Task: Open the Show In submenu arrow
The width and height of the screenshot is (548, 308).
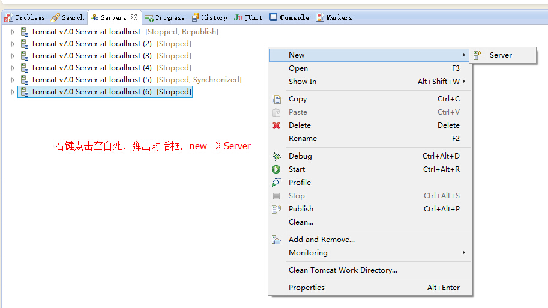Action: [464, 81]
